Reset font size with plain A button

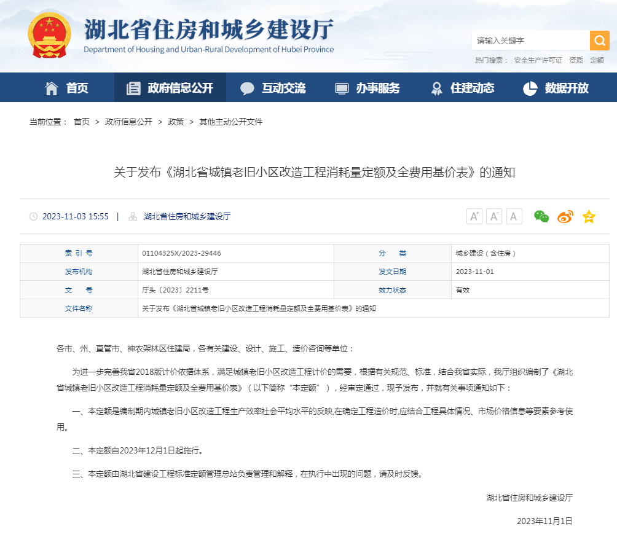coord(514,216)
